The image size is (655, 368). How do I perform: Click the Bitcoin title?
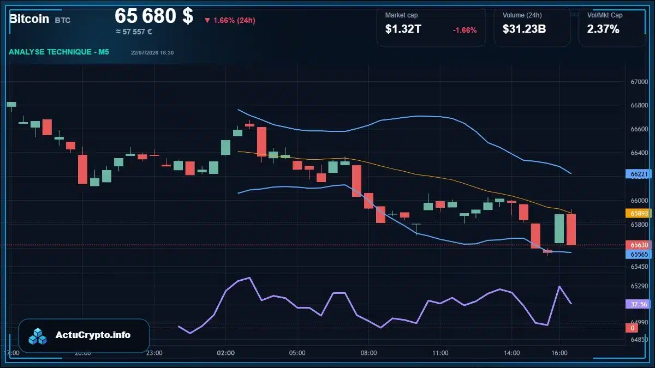pyautogui.click(x=29, y=19)
